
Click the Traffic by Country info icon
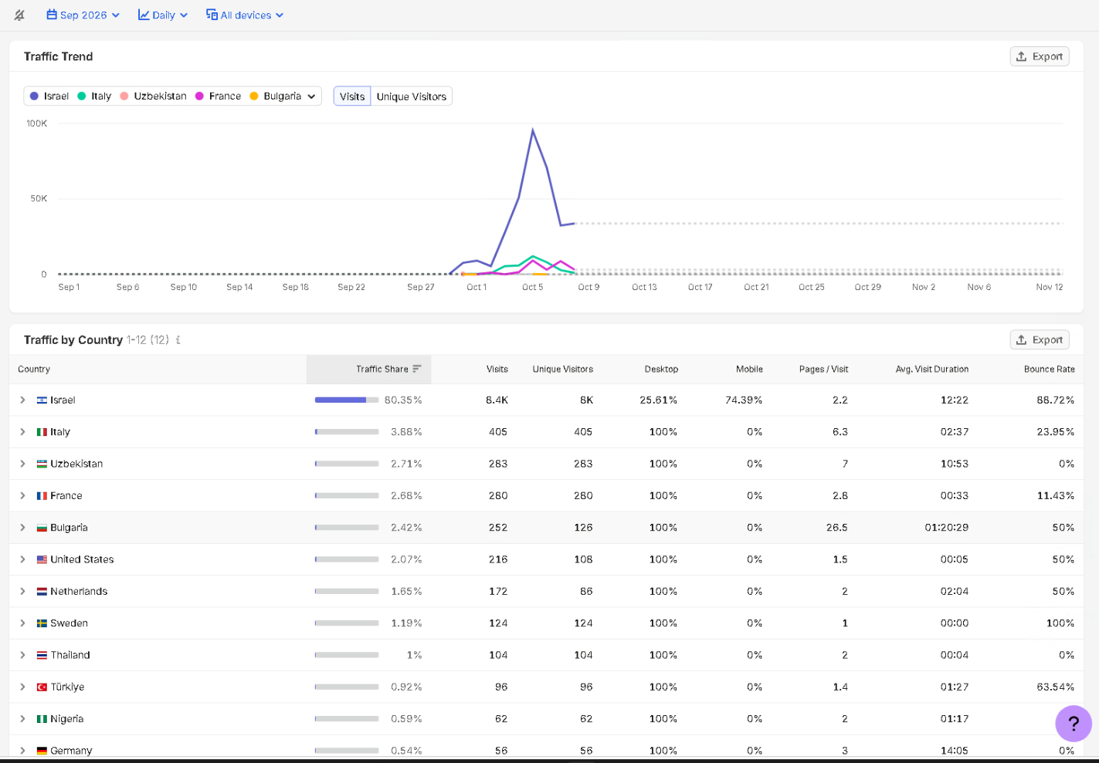click(x=178, y=339)
